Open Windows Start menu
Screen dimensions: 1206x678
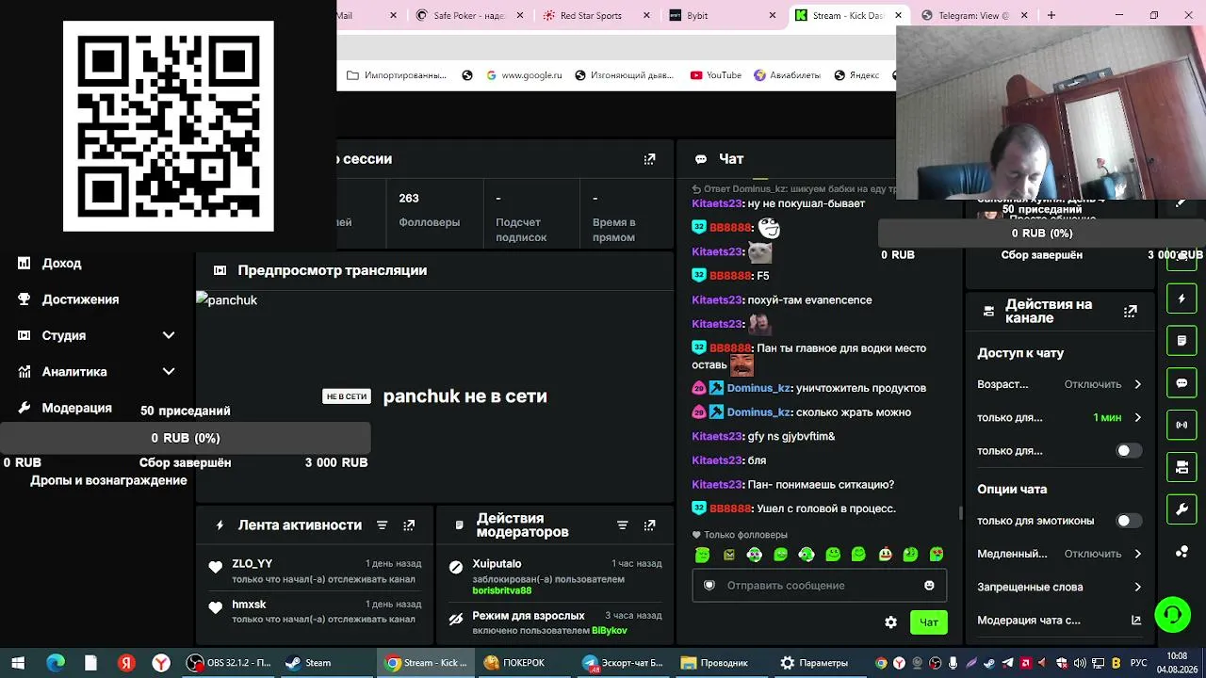18,663
